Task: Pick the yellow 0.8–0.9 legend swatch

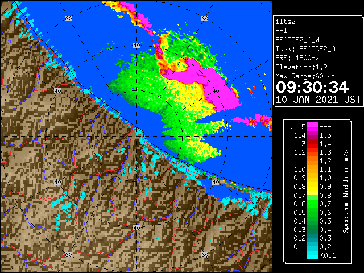Action: click(x=313, y=187)
